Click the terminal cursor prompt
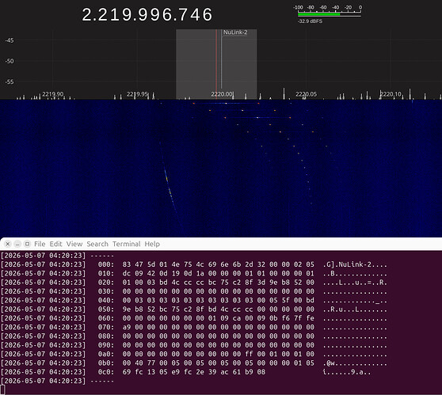 coord(2,390)
